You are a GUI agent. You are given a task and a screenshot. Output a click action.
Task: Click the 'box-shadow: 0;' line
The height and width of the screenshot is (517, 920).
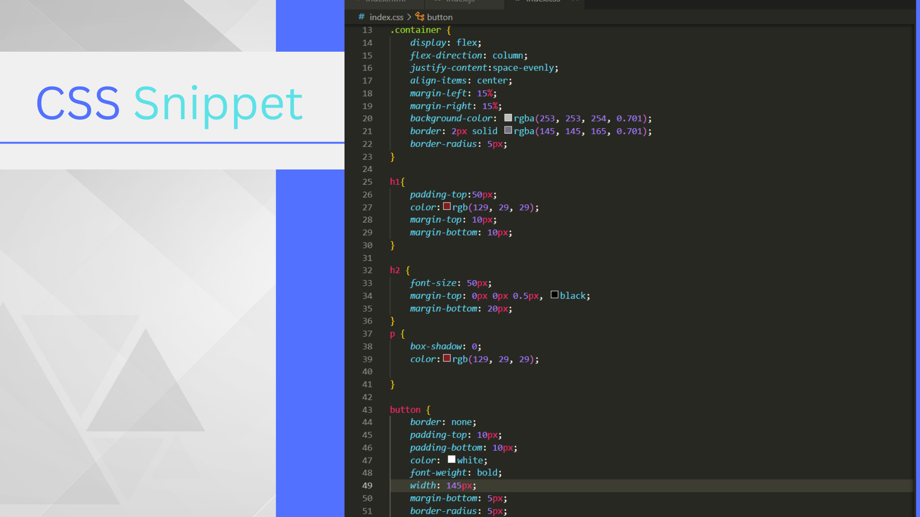point(446,347)
